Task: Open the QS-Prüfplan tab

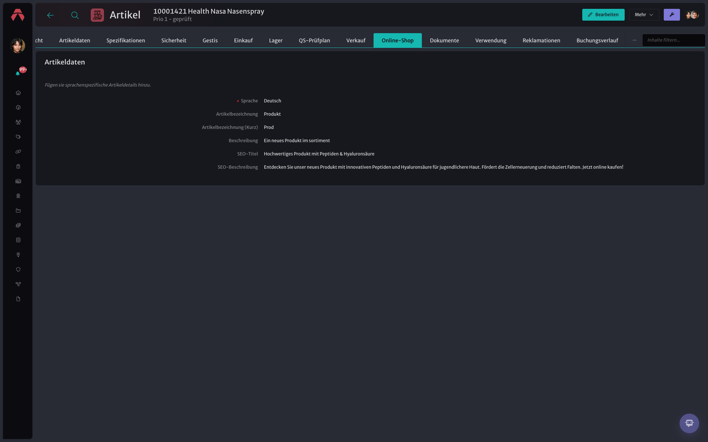Action: pyautogui.click(x=315, y=41)
